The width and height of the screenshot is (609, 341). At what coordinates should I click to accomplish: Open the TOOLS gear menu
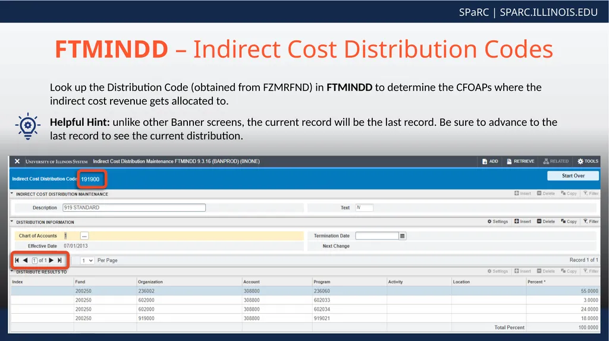pyautogui.click(x=588, y=161)
